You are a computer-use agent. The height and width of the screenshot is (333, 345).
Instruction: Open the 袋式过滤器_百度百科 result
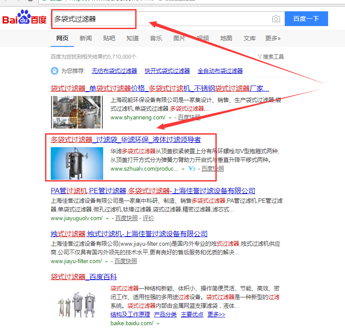pos(84,277)
